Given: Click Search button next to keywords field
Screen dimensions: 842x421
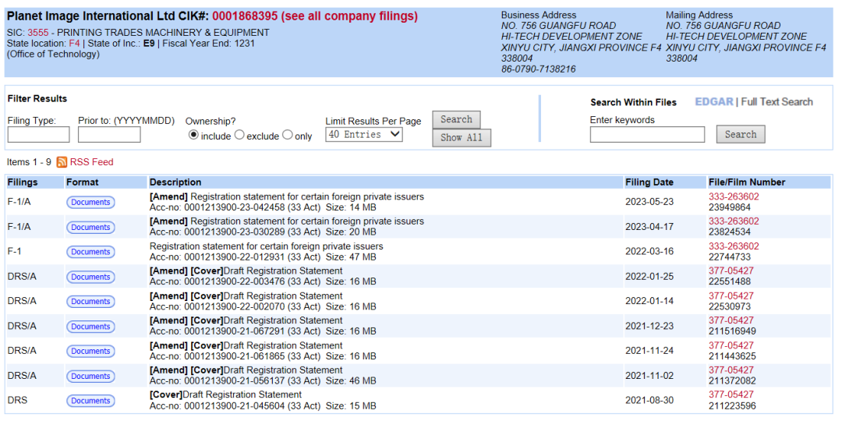Looking at the screenshot, I should point(741,135).
